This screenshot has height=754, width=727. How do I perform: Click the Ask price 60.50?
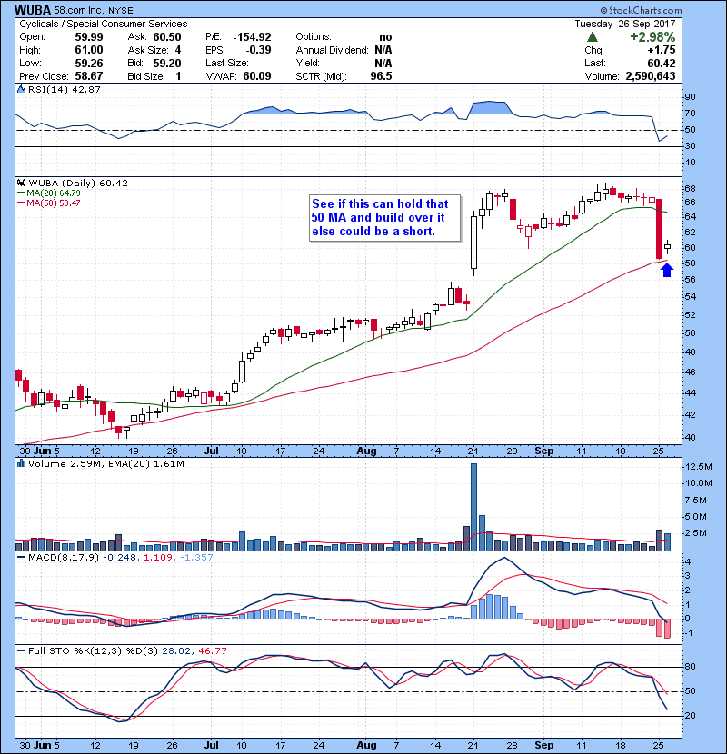pyautogui.click(x=167, y=37)
